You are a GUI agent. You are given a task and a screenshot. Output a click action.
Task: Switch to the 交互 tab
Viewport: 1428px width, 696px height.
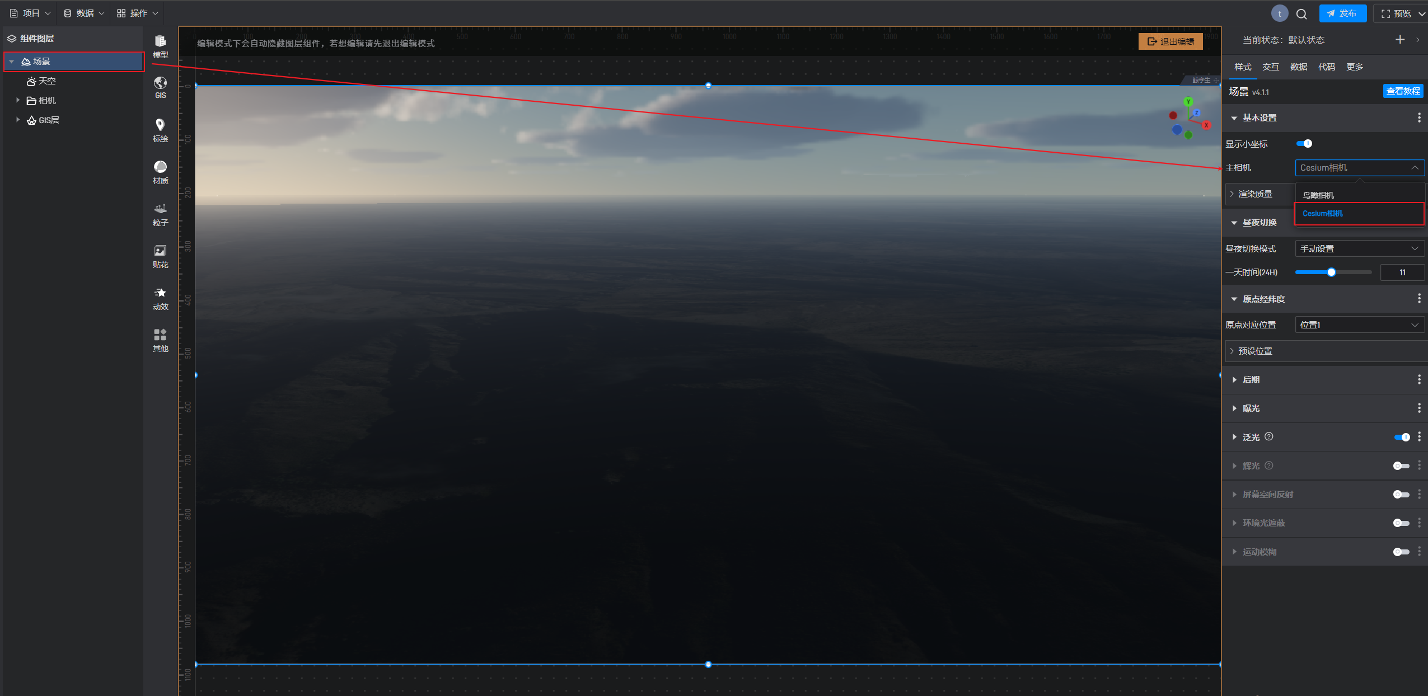point(1270,67)
